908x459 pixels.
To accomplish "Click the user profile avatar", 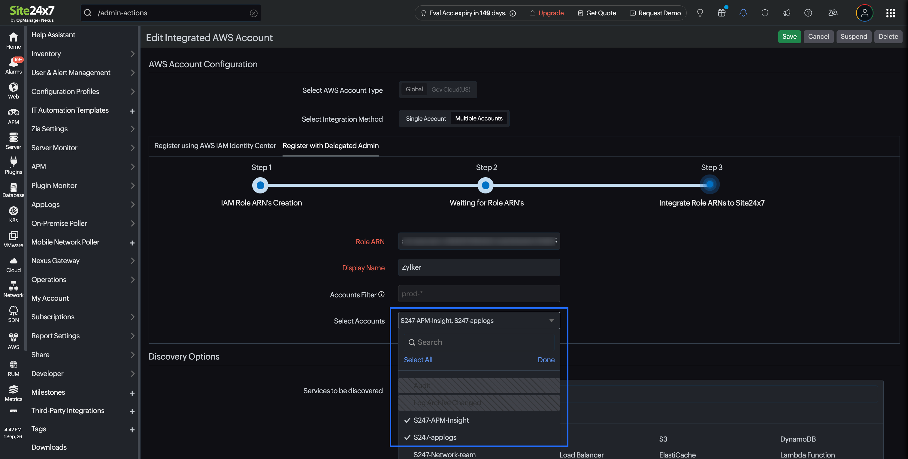I will pos(864,13).
